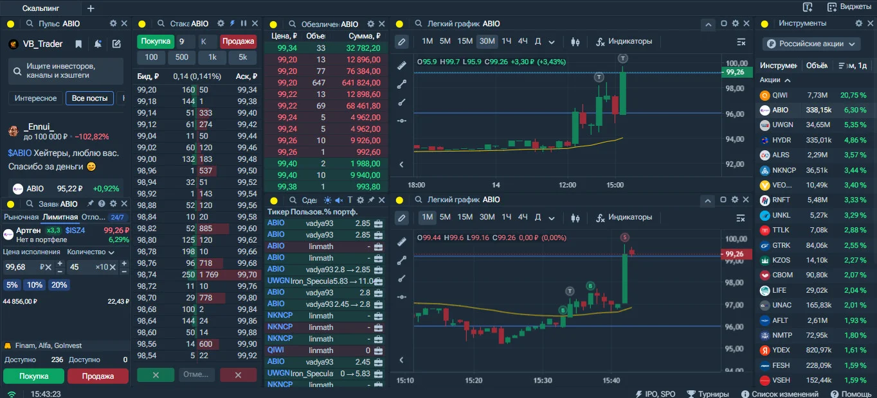
Task: Open the Скальпинг workspace tab
Action: tap(42, 8)
